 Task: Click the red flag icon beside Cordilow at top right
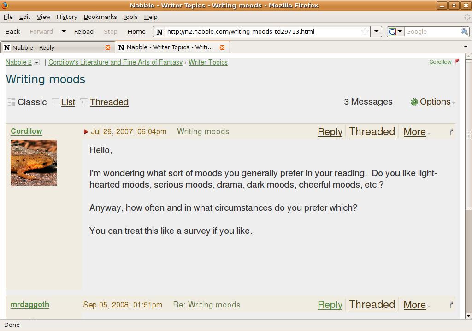point(457,62)
